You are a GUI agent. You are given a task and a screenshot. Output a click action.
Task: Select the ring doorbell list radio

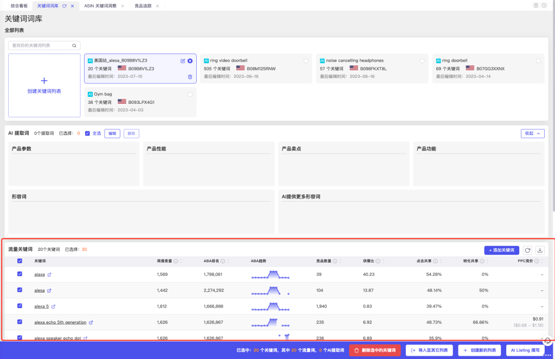pyautogui.click(x=538, y=61)
